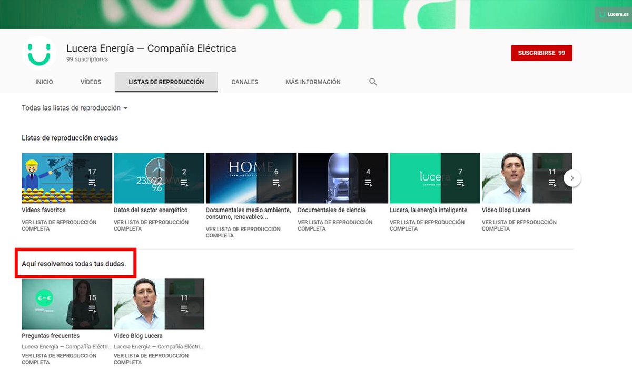Click Documentales de ciencia title
This screenshot has height=369, width=632.
click(331, 210)
